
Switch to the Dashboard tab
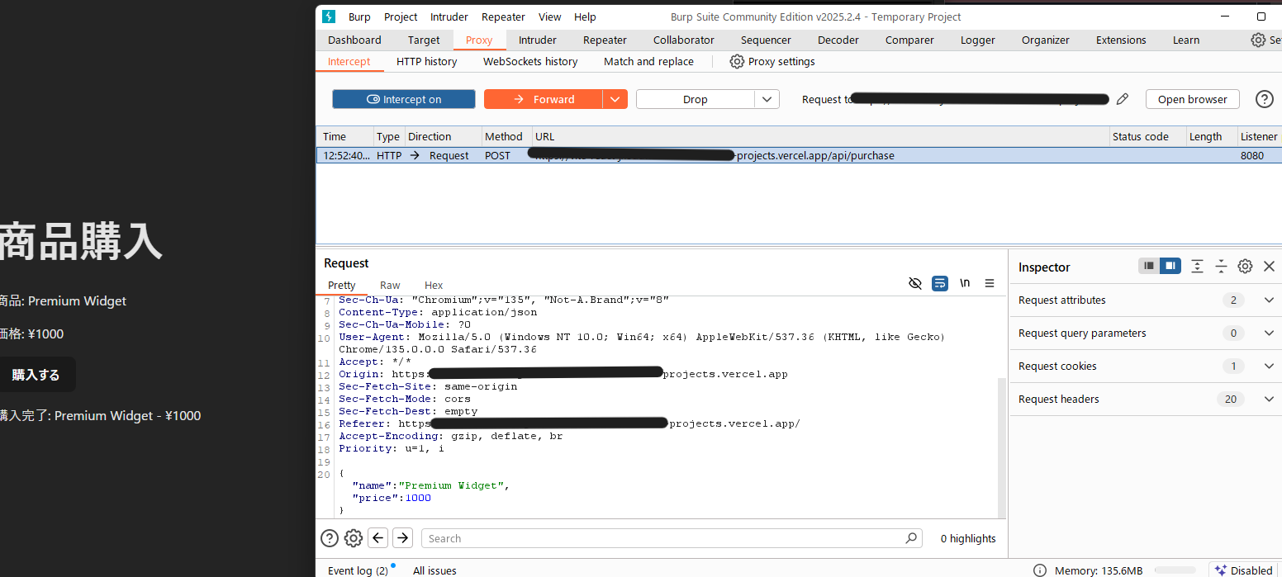[354, 40]
